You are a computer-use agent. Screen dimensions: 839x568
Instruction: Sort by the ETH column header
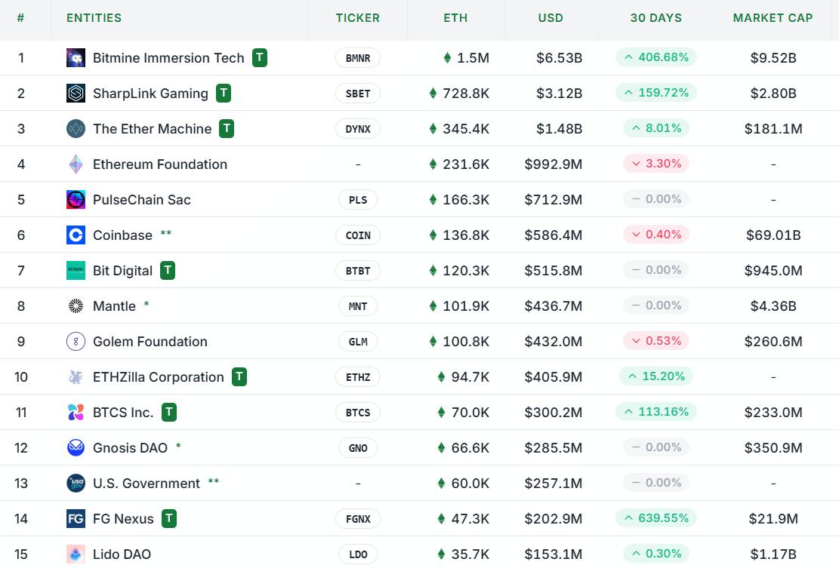point(455,18)
